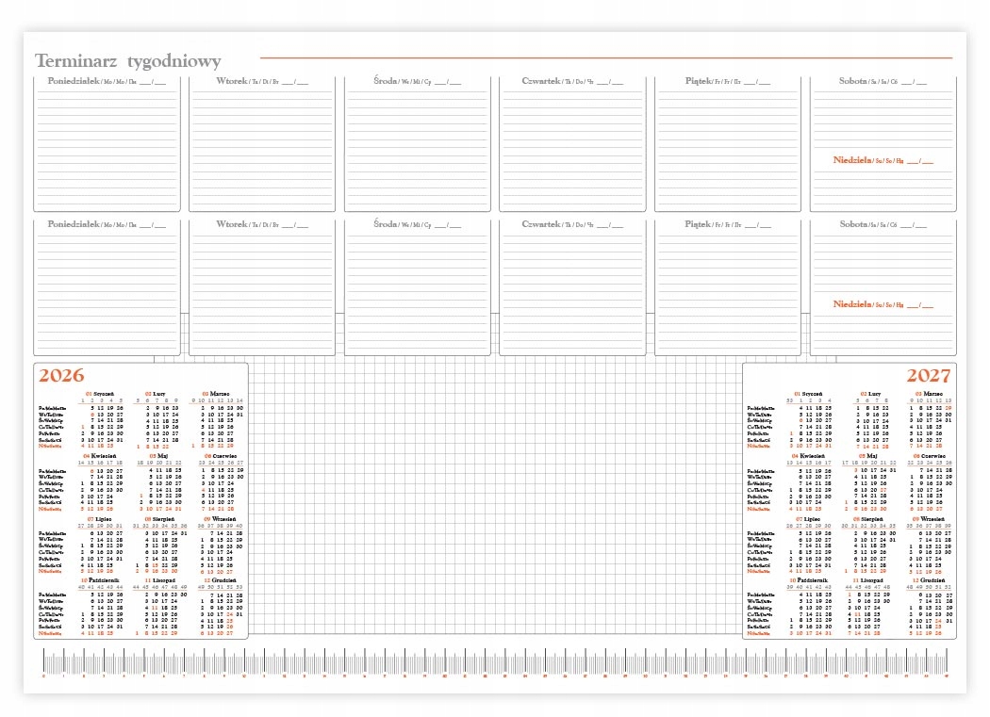Click '12 Grudzień' in the 2027 calendar
This screenshot has height=717, width=990.
(929, 580)
